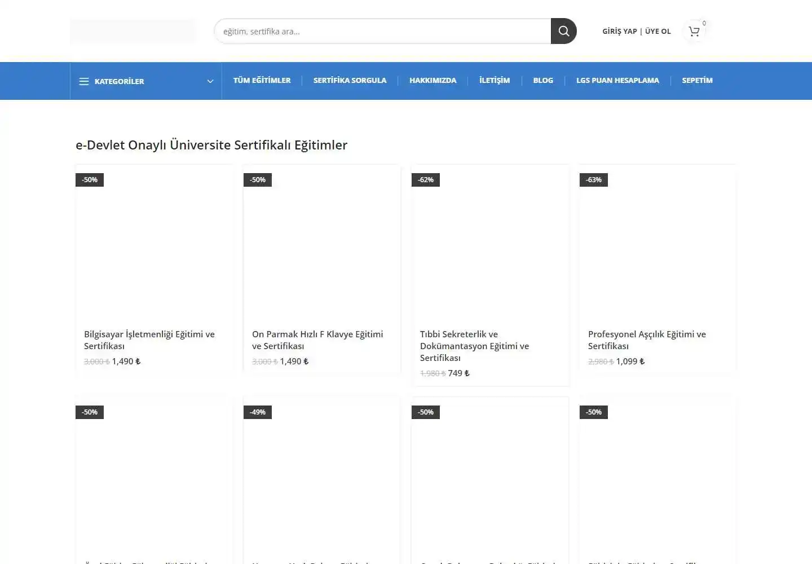Open the shopping cart icon
The width and height of the screenshot is (812, 564).
click(694, 31)
